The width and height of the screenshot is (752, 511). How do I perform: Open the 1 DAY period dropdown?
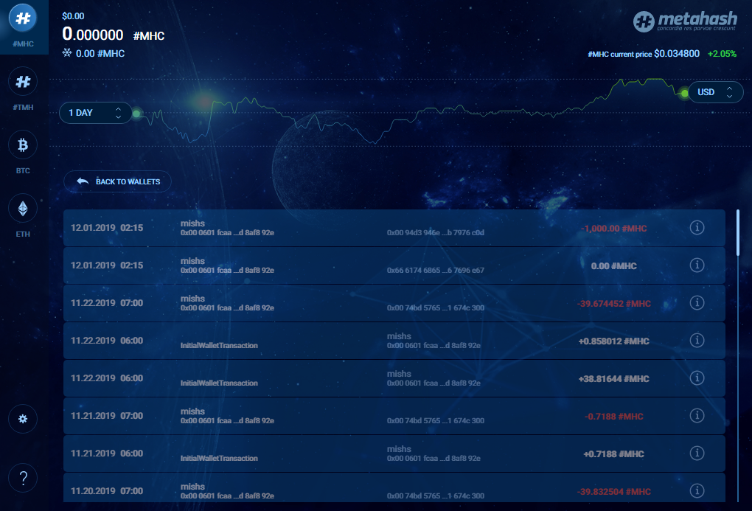pyautogui.click(x=95, y=113)
